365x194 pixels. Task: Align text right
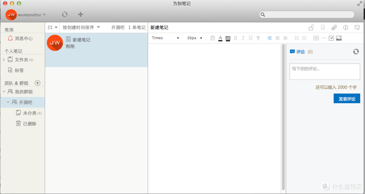[285, 38]
